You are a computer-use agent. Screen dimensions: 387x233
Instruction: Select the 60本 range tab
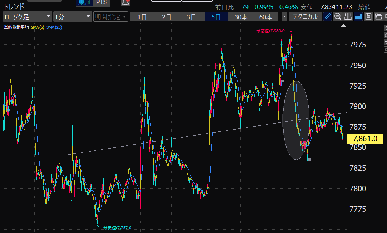(266, 17)
